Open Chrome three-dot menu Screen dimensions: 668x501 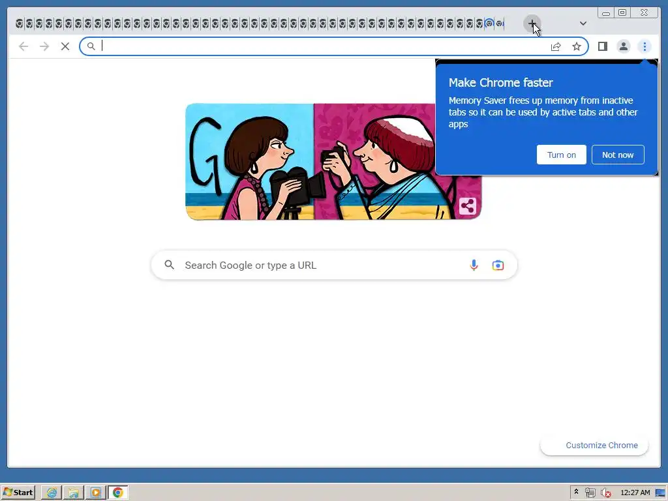point(645,46)
